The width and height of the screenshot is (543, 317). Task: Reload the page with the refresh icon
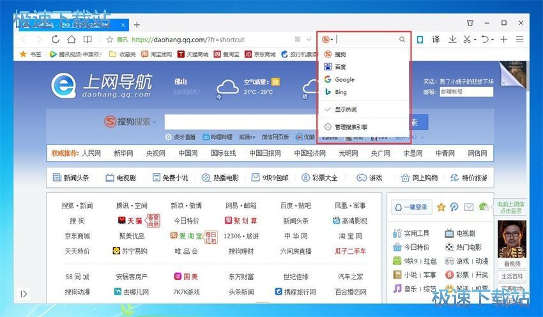pos(56,39)
